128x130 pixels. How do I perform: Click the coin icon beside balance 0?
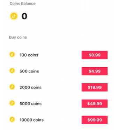click(14, 16)
